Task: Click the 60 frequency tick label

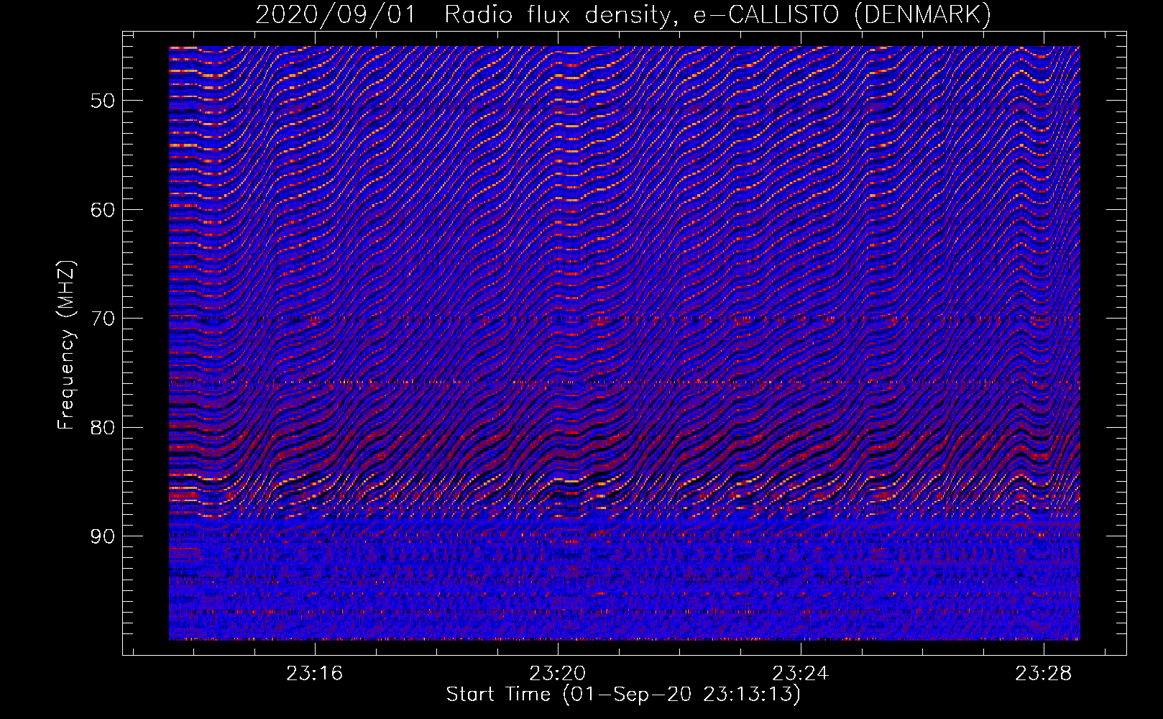Action: coord(102,210)
